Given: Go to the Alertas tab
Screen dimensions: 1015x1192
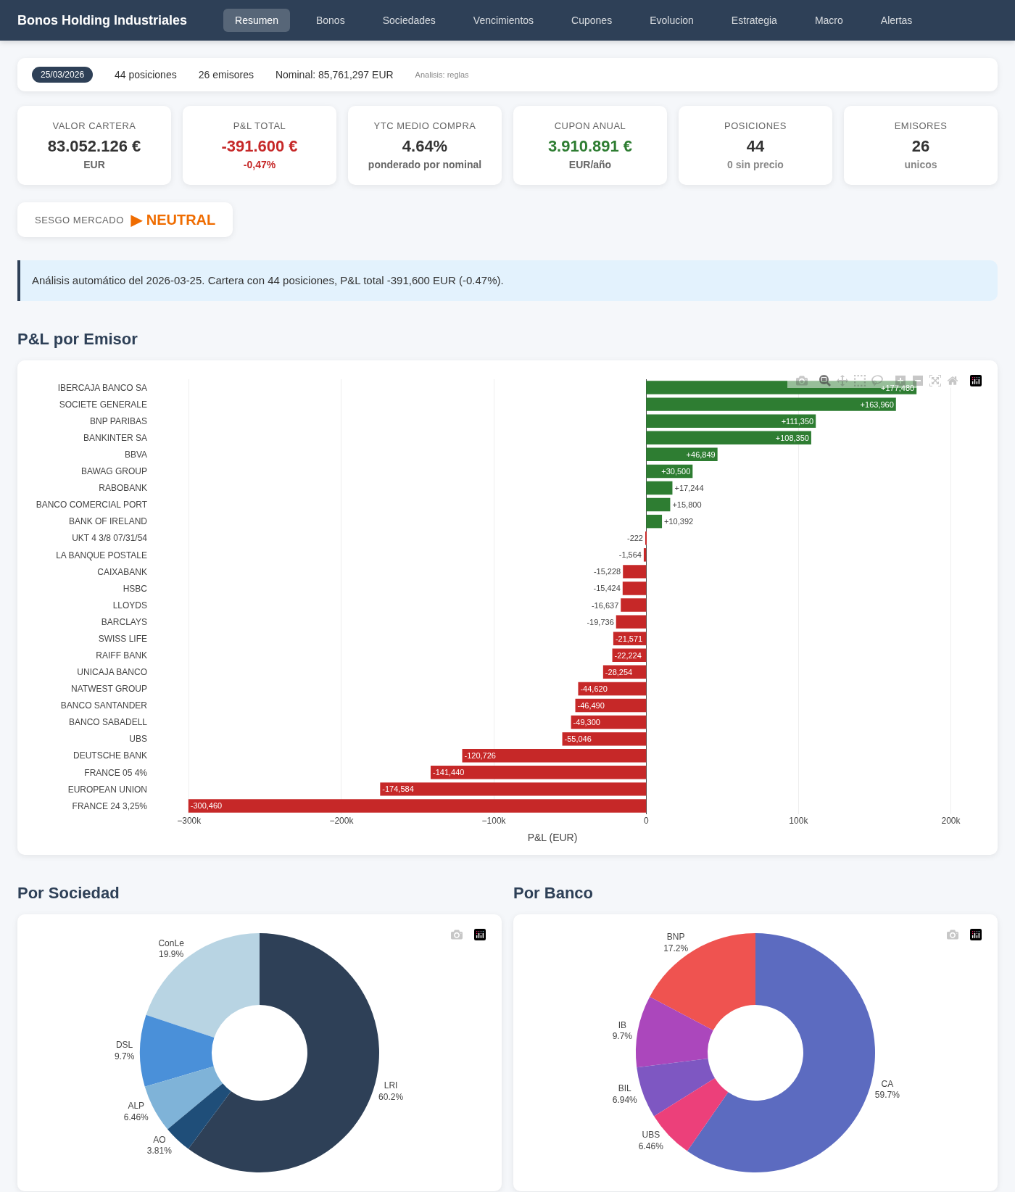Looking at the screenshot, I should click(x=896, y=20).
